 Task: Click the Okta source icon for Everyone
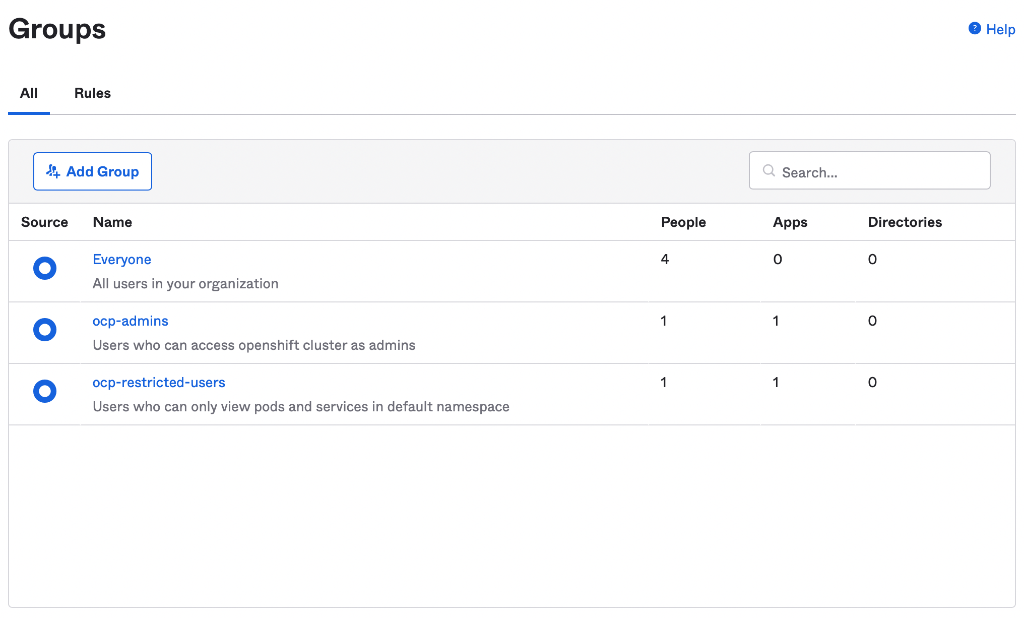(x=45, y=268)
